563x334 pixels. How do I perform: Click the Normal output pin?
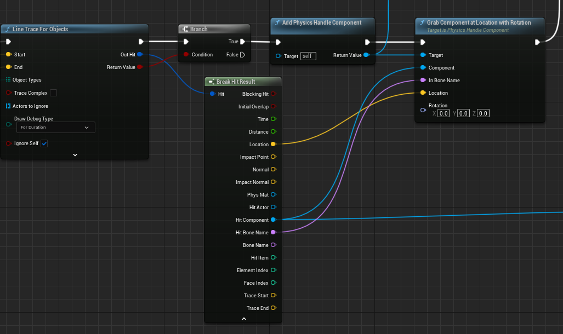coord(274,169)
